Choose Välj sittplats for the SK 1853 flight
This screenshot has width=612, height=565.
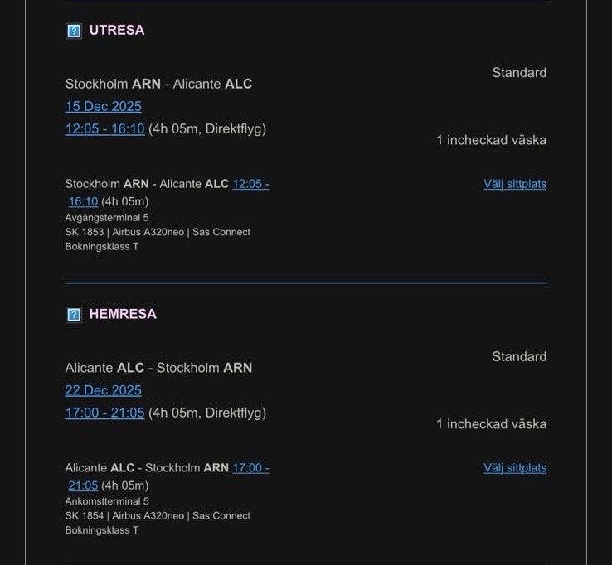coord(515,184)
